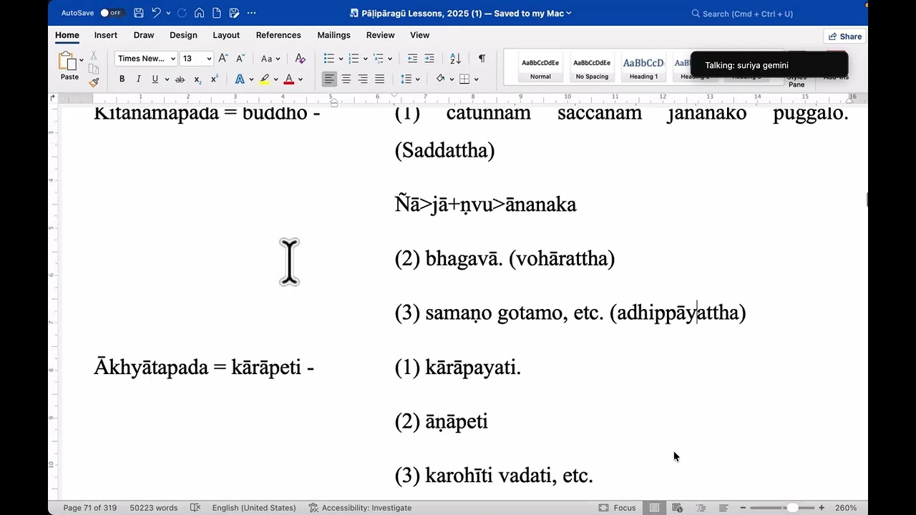Select the Format Painter brush icon

coord(94,82)
